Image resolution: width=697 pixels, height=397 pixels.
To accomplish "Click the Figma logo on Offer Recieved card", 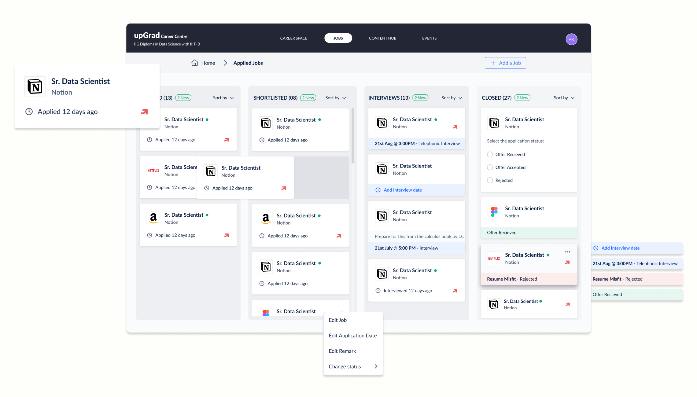I will point(494,212).
